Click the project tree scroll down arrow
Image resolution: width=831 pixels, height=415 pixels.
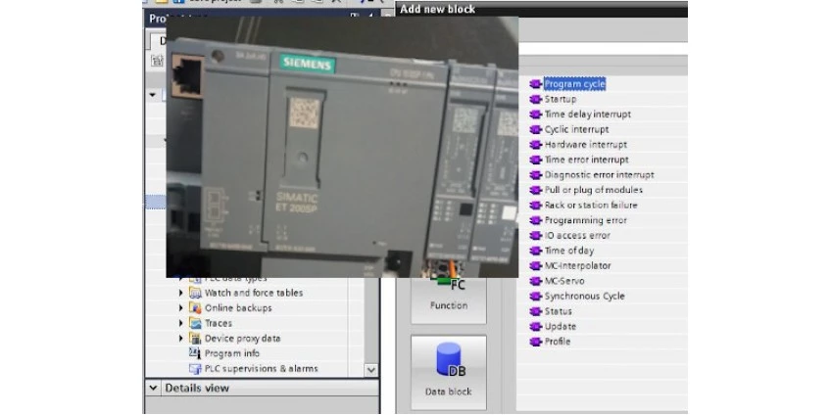click(x=371, y=370)
